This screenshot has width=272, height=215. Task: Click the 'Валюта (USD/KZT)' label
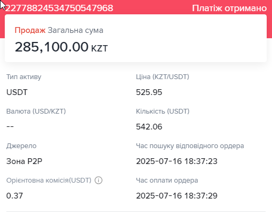[36, 111]
